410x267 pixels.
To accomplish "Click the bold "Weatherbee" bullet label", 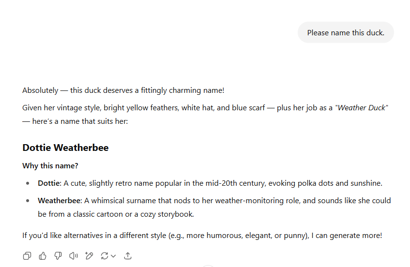I will [x=60, y=200].
